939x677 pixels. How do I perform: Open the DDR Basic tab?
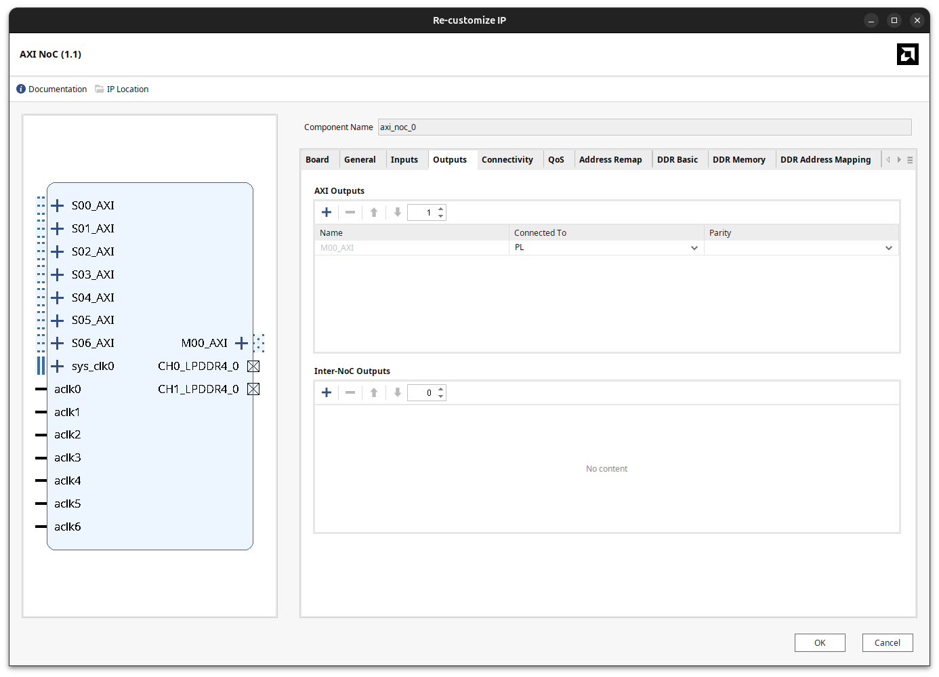677,160
